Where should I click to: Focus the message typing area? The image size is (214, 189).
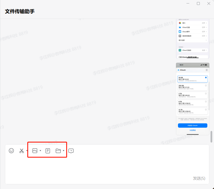(x=107, y=166)
